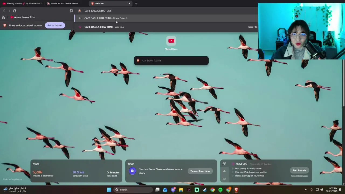Open the Windows Start menu
Image resolution: width=345 pixels, height=194 pixels.
109,190
